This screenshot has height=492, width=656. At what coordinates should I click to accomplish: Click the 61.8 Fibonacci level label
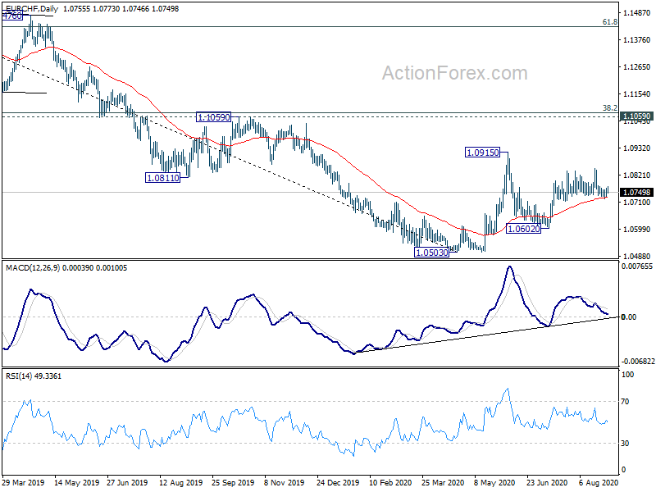(x=609, y=22)
